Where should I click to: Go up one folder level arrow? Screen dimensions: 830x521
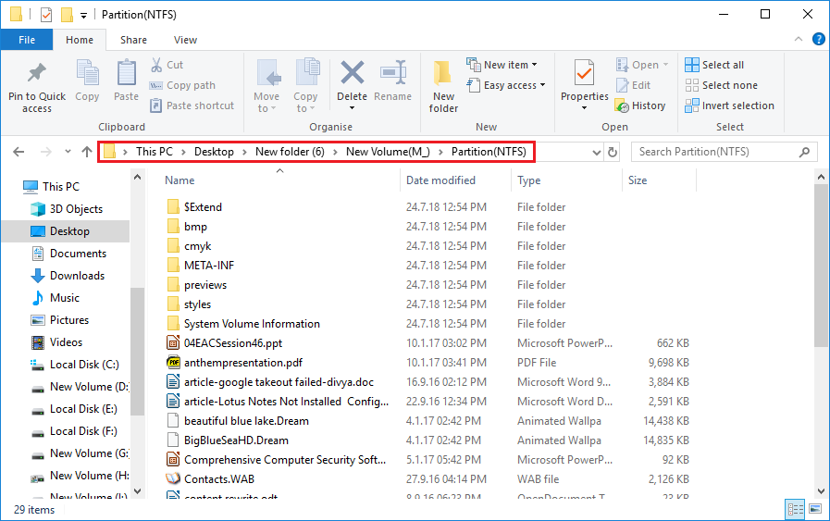87,152
